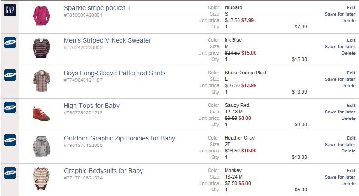Open the gray zip hoodie product image
The width and height of the screenshot is (359, 196).
[41, 146]
